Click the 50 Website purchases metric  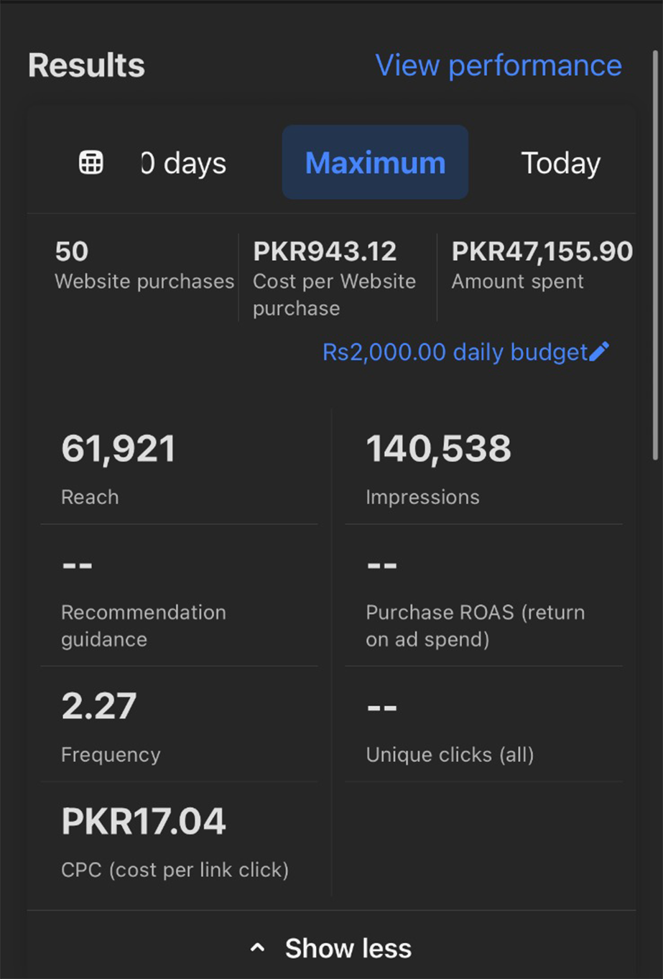click(144, 266)
